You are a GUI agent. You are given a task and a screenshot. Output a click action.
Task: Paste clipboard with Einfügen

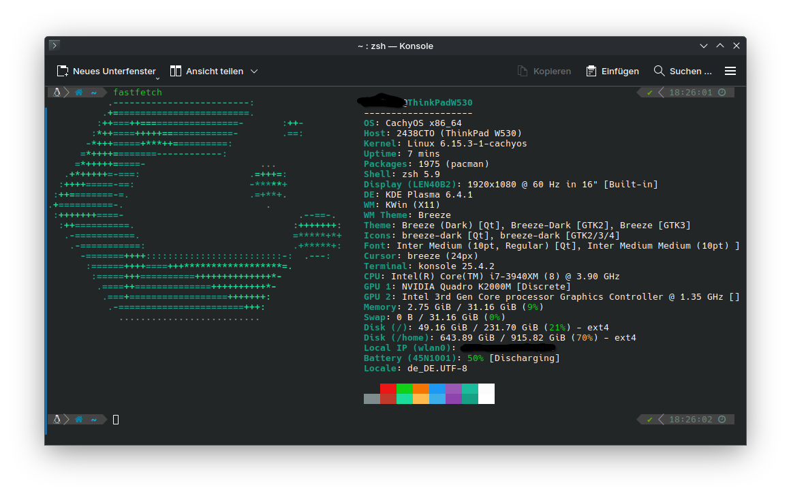click(x=612, y=71)
